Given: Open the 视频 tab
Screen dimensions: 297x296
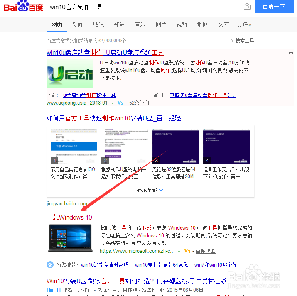Looking at the screenshot, I should (x=182, y=24).
